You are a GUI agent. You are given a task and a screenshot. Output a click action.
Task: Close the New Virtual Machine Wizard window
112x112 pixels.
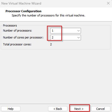point(108,3)
